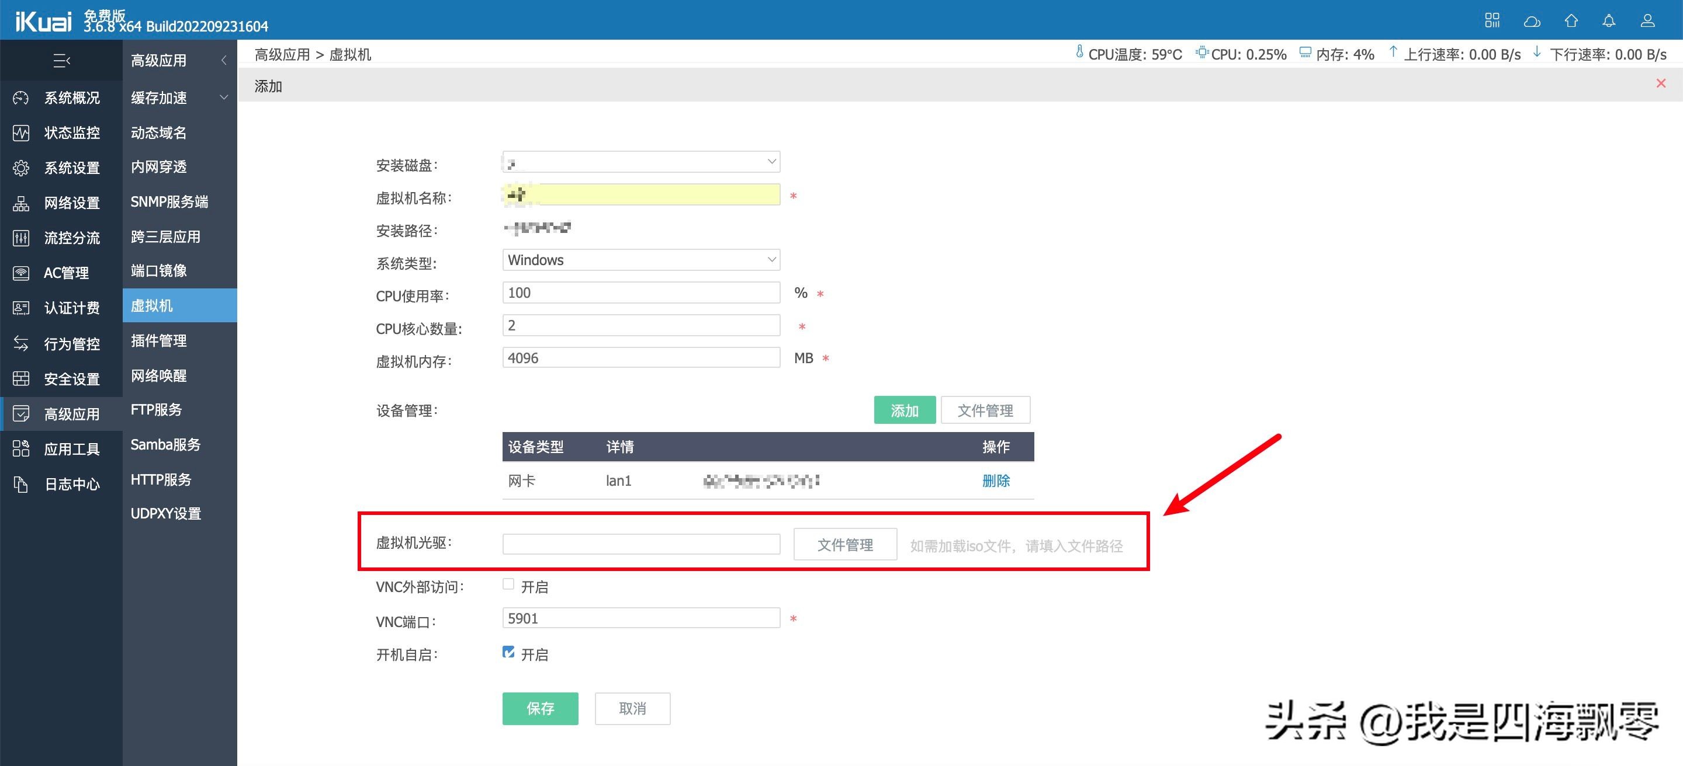
Task: Close the 添加 panel with red X
Action: click(1661, 83)
